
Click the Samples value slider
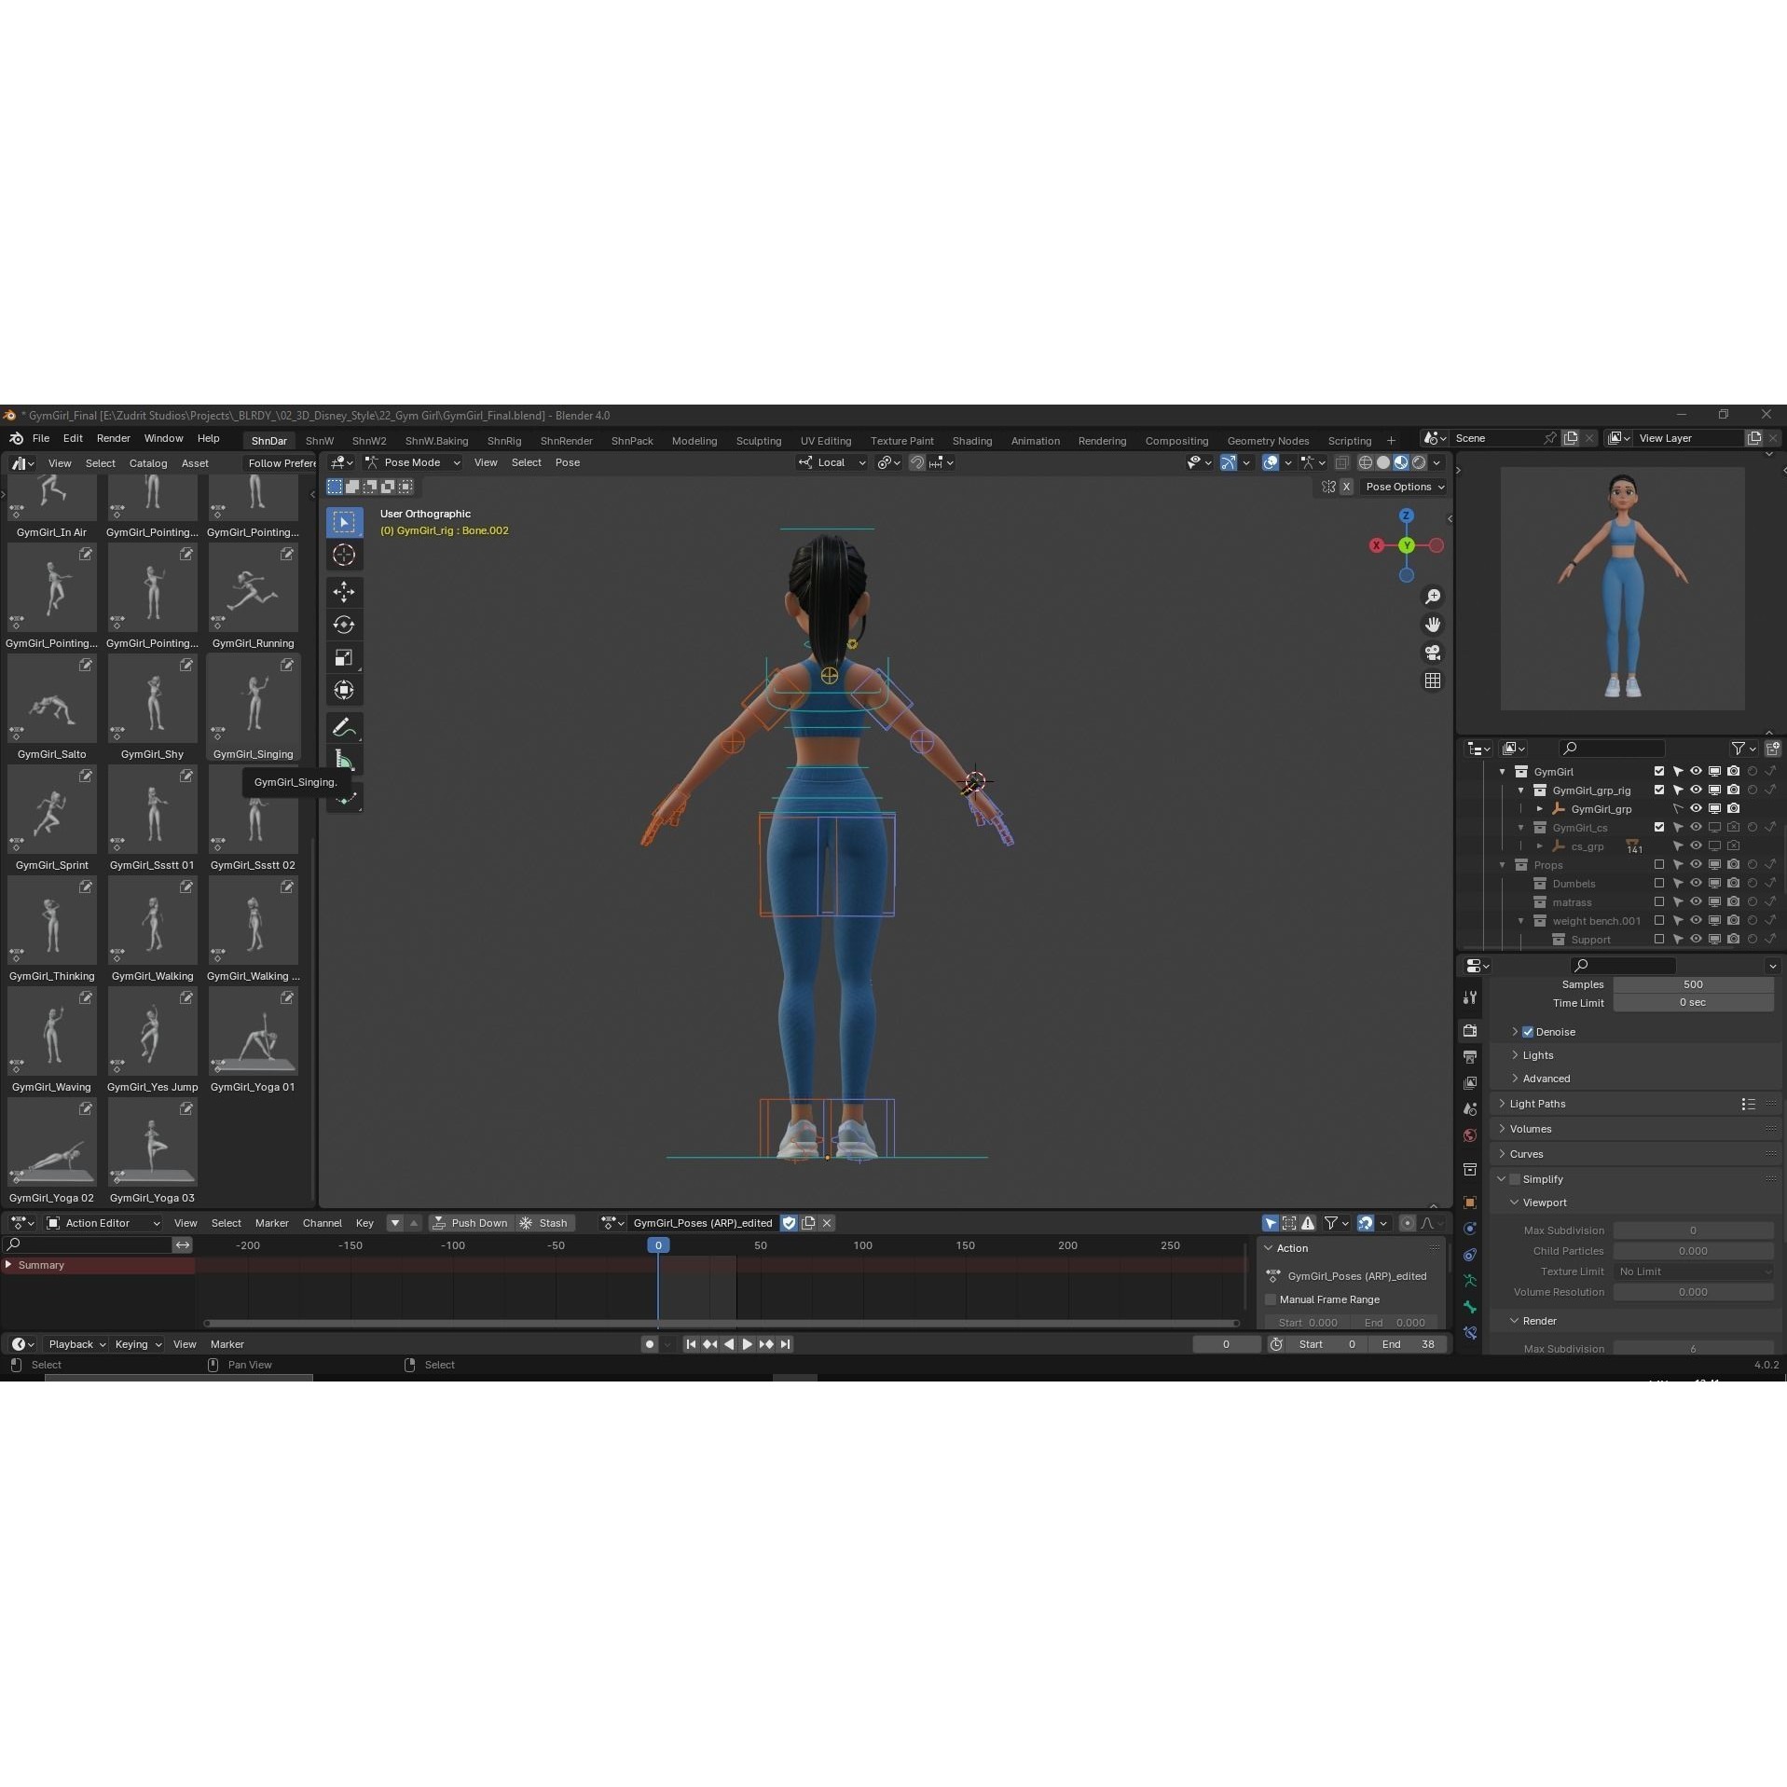pyautogui.click(x=1694, y=983)
